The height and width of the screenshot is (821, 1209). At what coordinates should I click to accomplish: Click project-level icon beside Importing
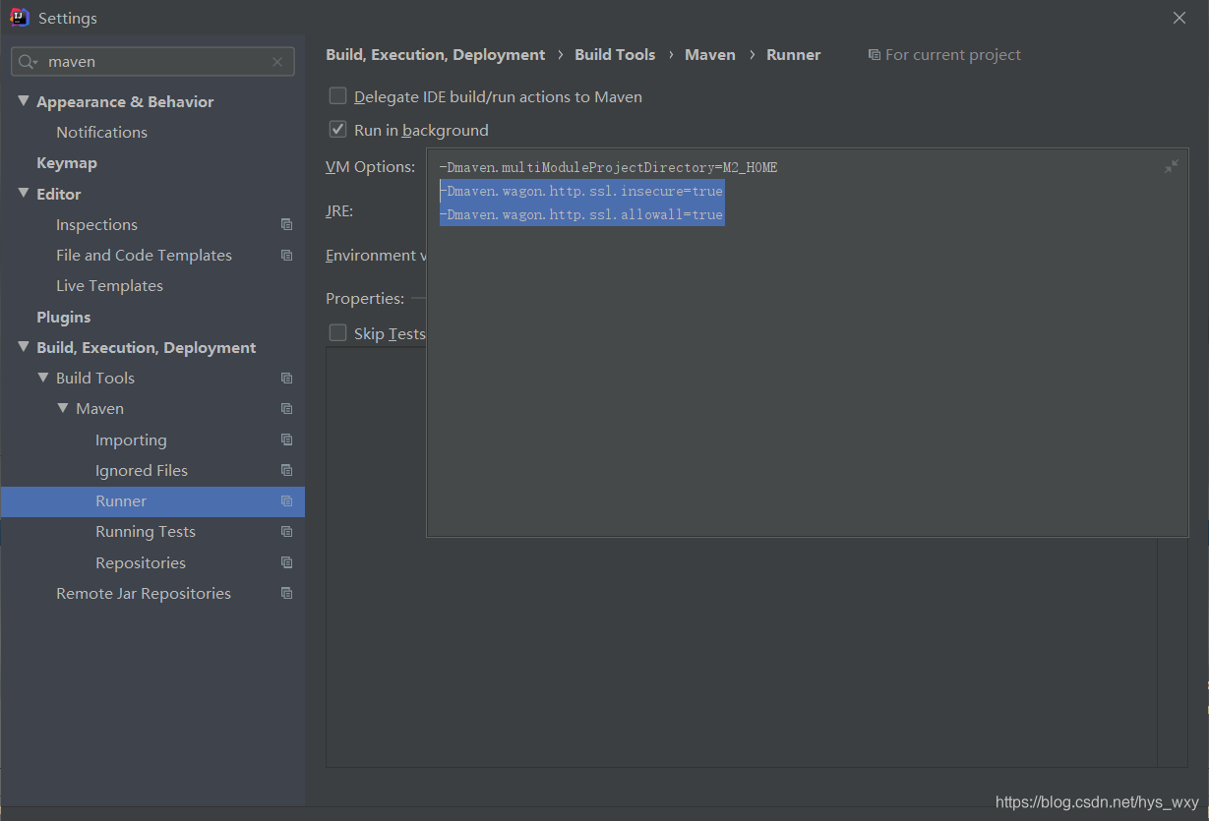pos(286,440)
